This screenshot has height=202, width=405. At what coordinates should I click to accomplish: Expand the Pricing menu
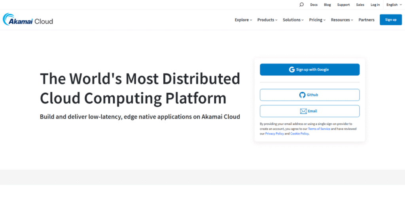click(x=317, y=20)
